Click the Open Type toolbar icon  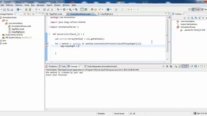coord(92,9)
